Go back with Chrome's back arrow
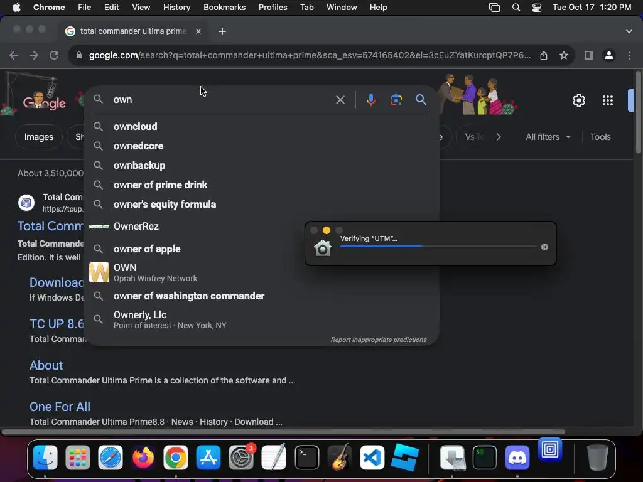 point(14,55)
